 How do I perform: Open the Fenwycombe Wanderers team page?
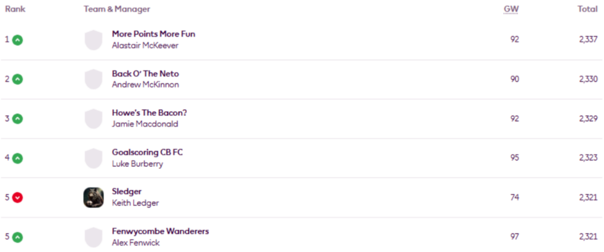(160, 231)
